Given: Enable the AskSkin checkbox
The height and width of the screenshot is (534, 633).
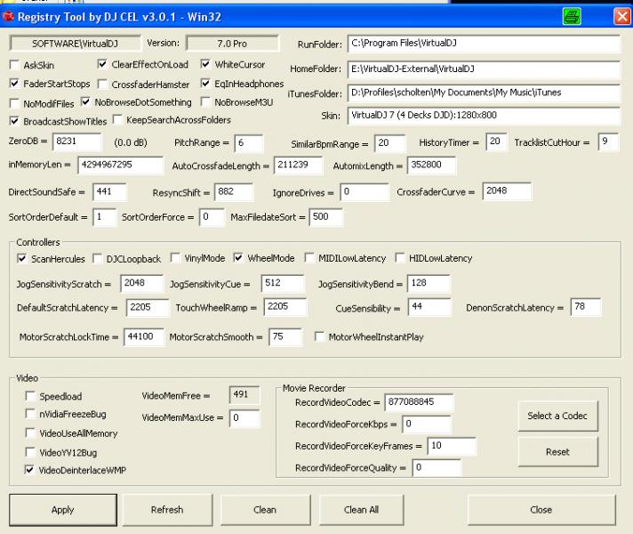Looking at the screenshot, I should tap(14, 65).
